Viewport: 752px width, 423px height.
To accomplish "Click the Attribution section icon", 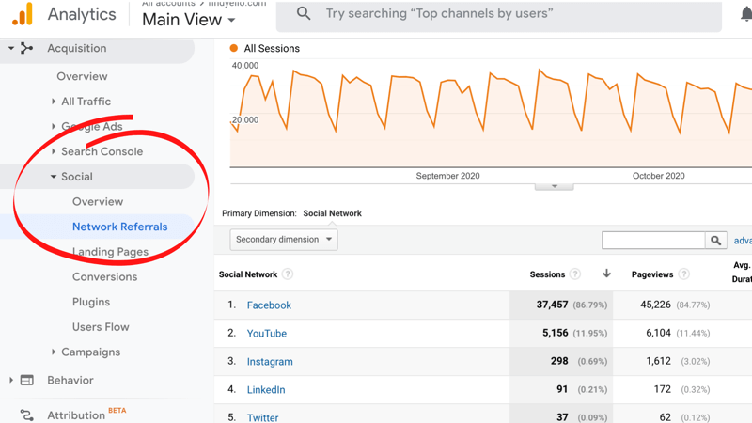I will click(27, 415).
